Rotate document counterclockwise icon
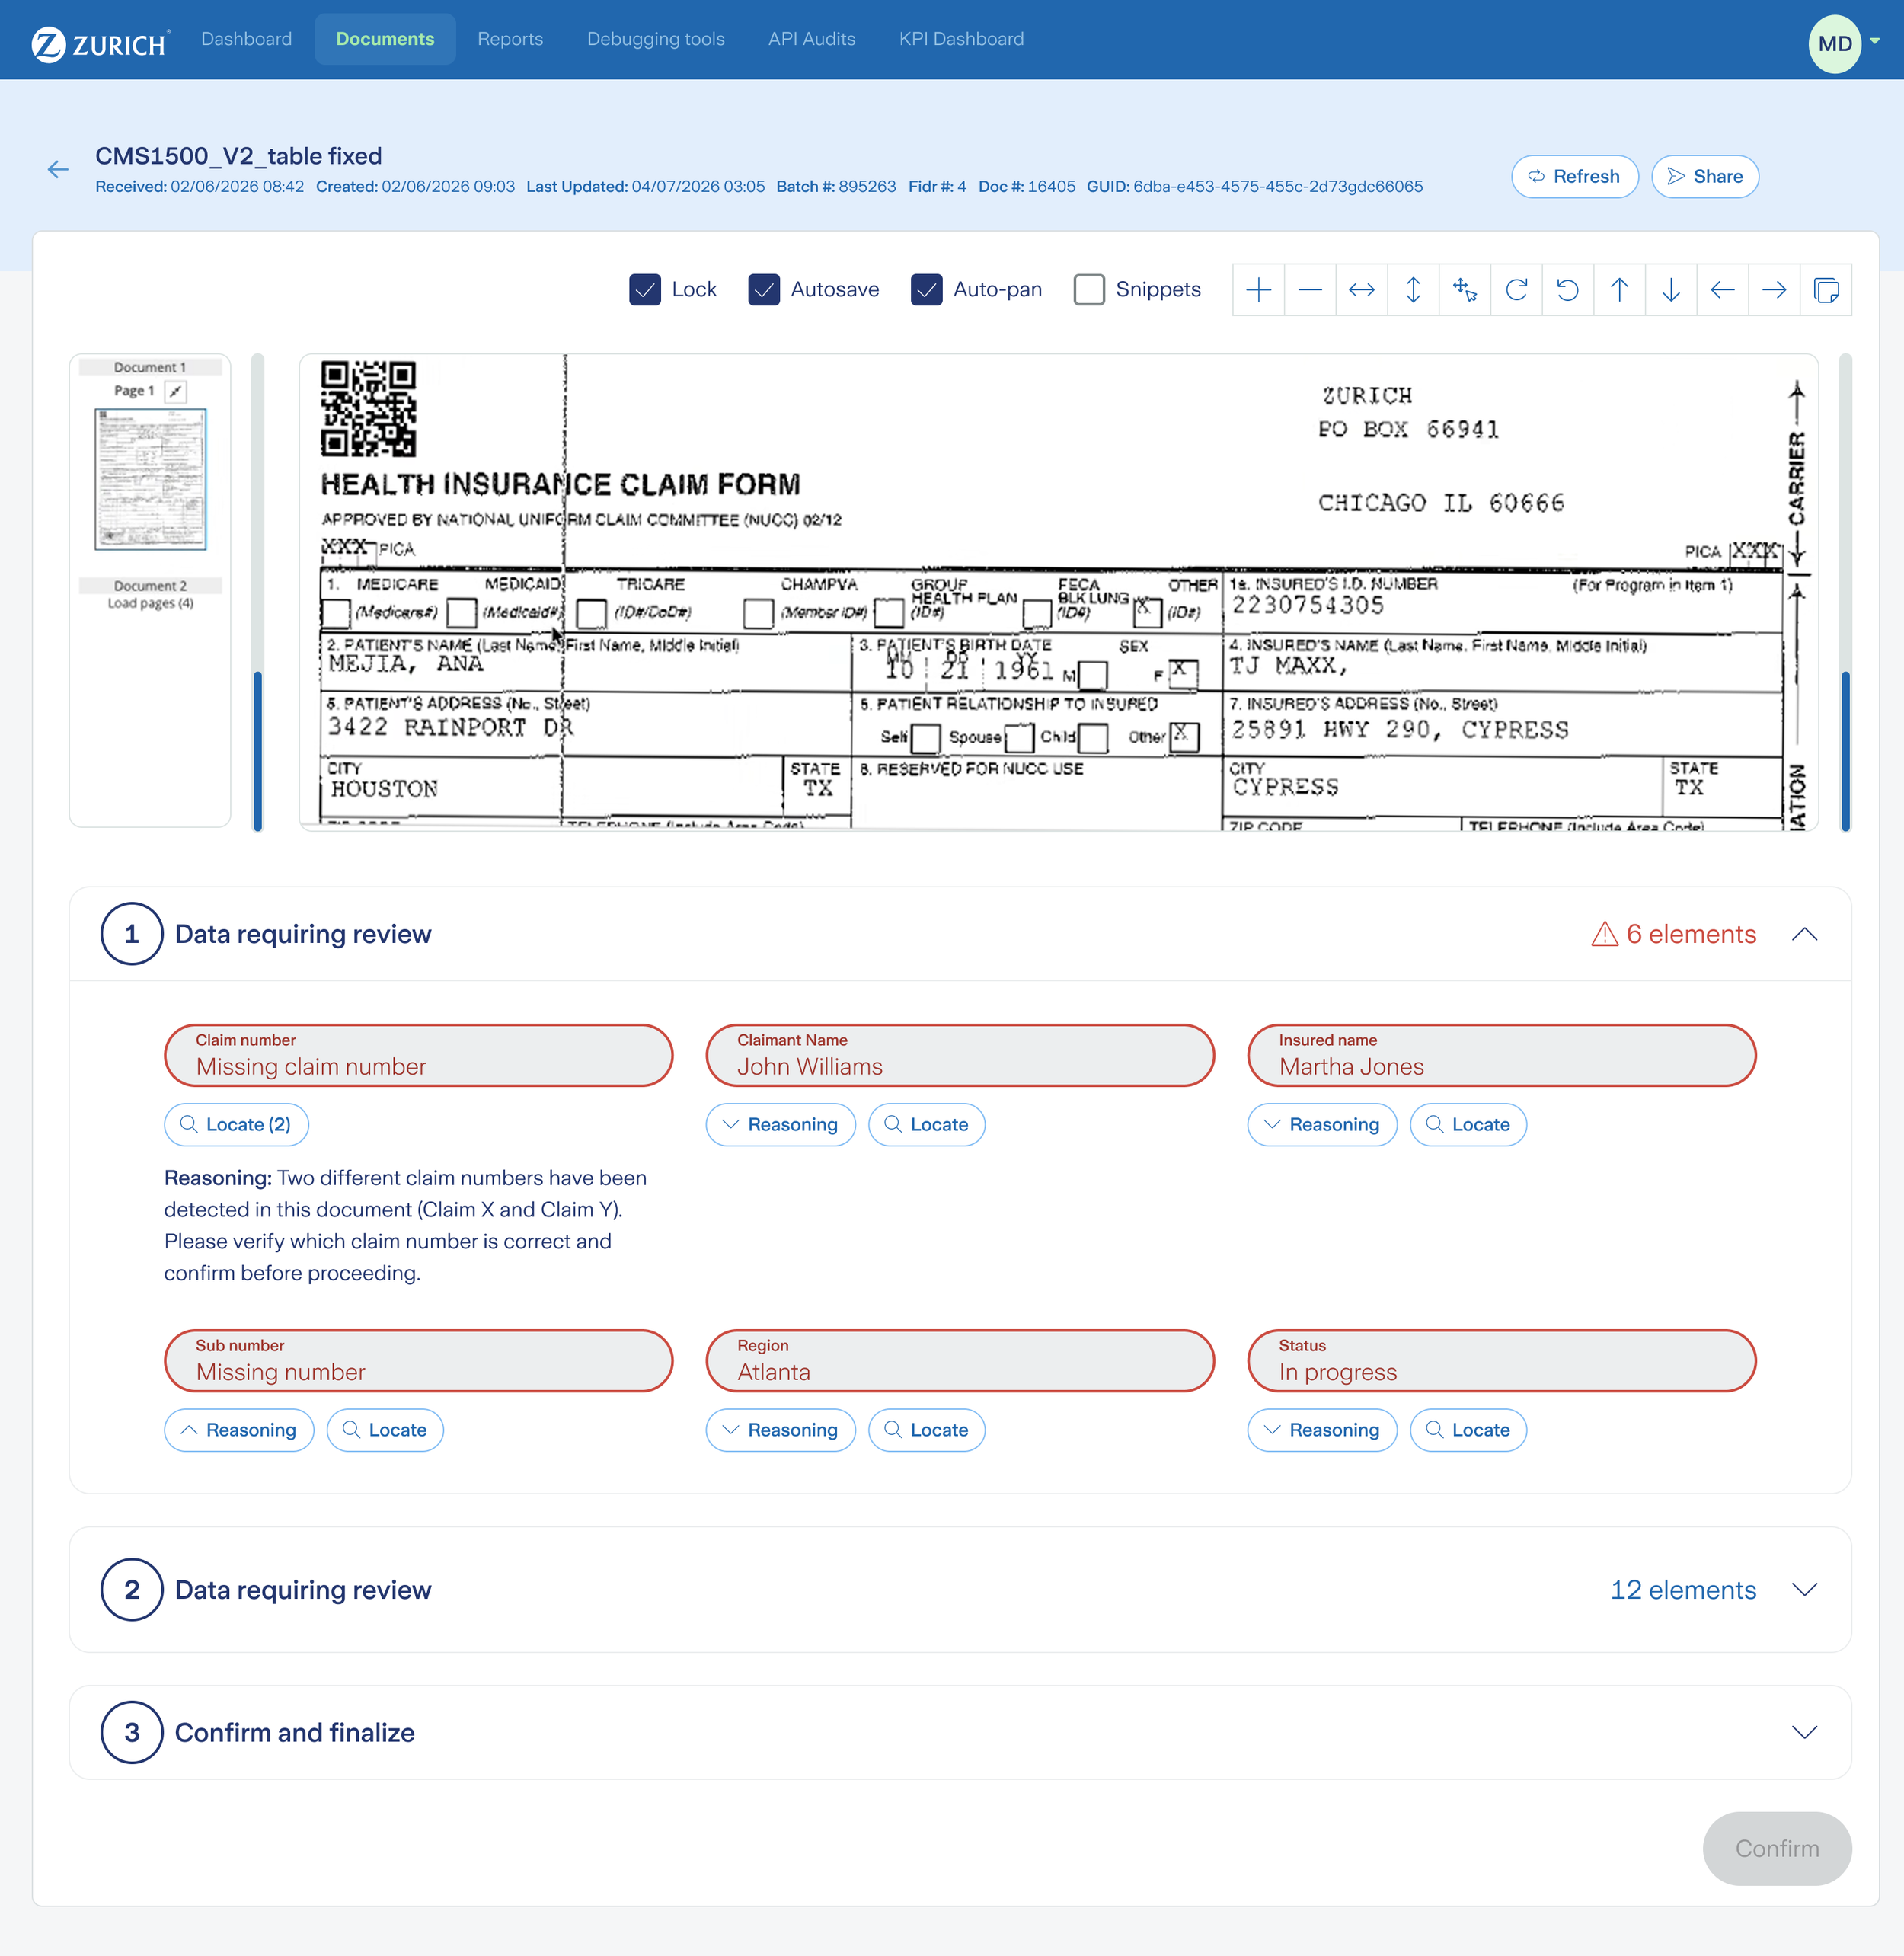 (1568, 290)
